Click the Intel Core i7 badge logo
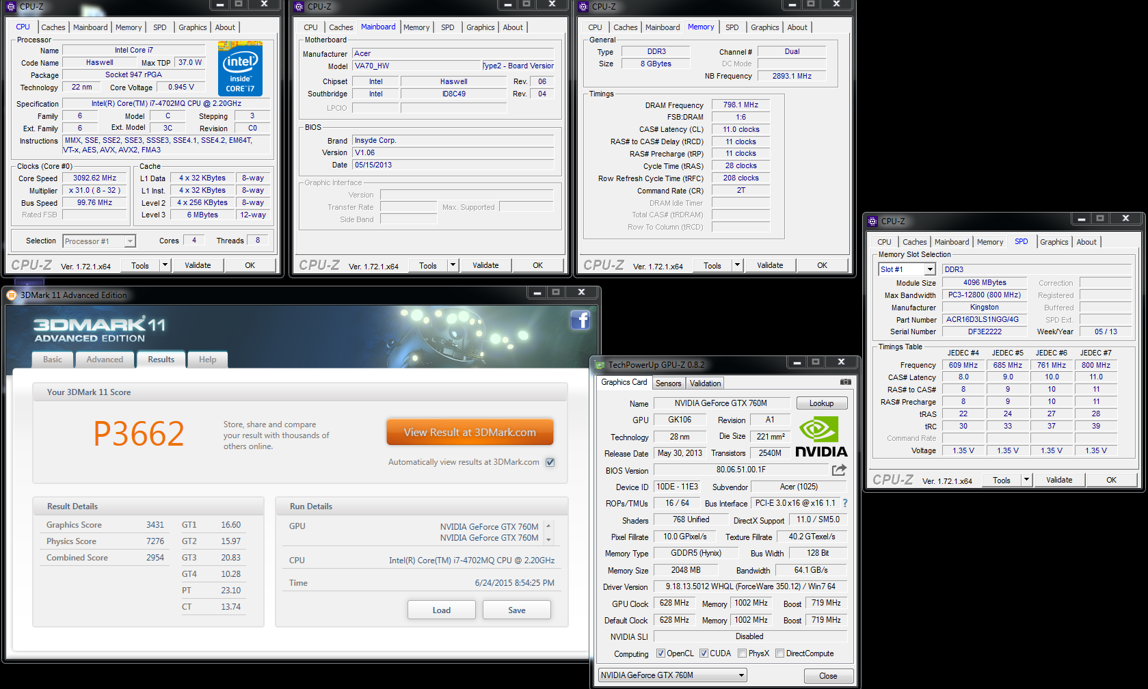 click(240, 68)
